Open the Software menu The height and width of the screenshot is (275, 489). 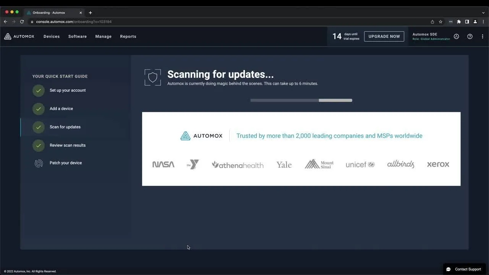(x=78, y=36)
